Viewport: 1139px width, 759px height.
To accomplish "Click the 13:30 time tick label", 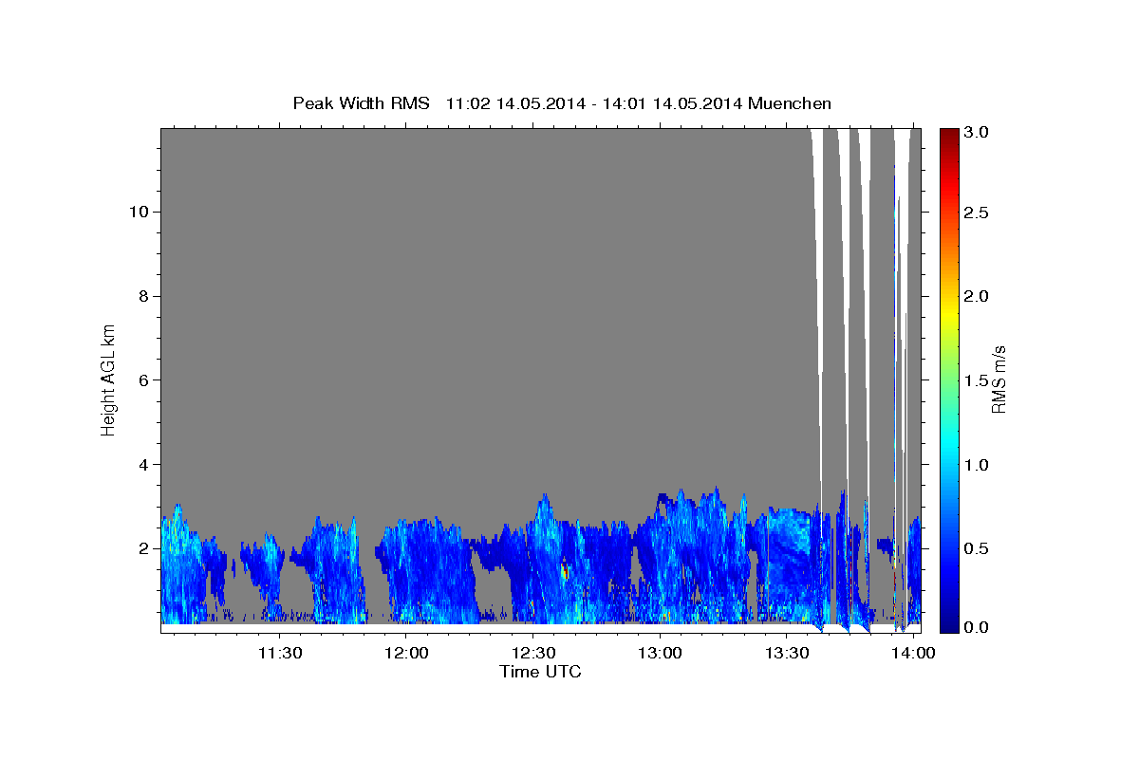I will point(786,653).
